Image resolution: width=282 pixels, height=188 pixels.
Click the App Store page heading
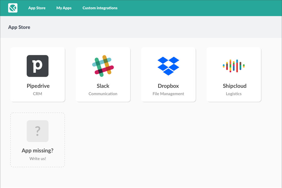pos(19,27)
